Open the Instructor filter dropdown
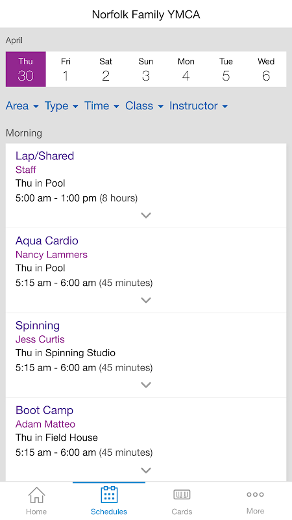The width and height of the screenshot is (292, 520). click(x=199, y=106)
